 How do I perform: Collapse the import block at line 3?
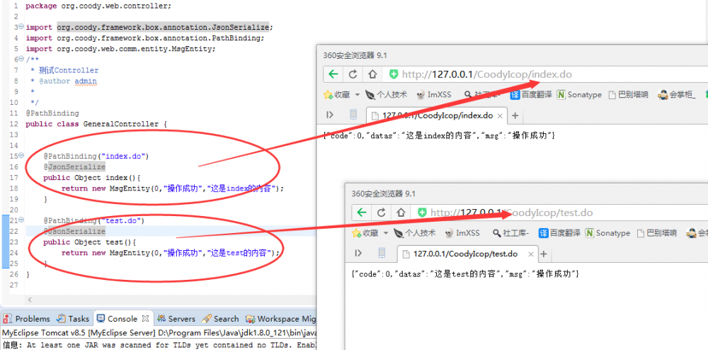[21, 28]
